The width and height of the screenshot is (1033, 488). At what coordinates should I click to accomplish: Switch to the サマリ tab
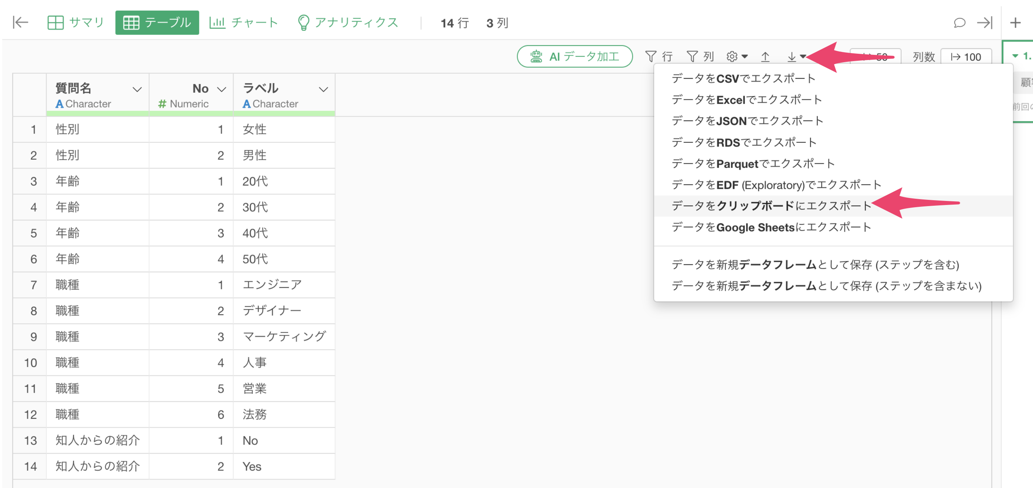(x=76, y=22)
